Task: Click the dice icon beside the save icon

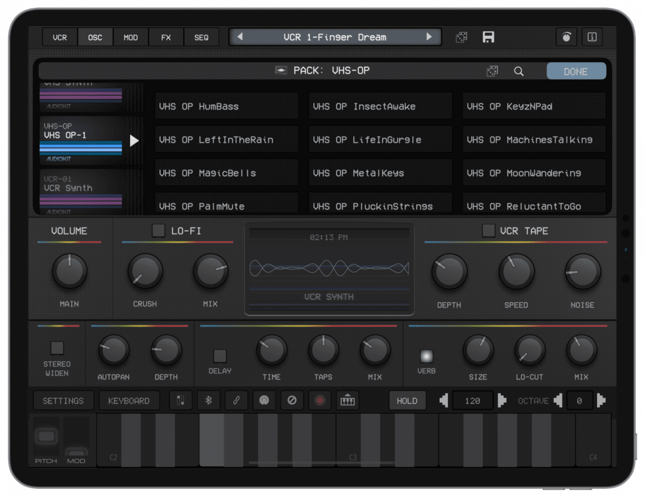Action: [x=461, y=37]
